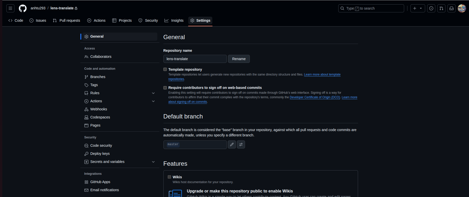
Task: Edit the Repository name field
Action: pyautogui.click(x=195, y=59)
